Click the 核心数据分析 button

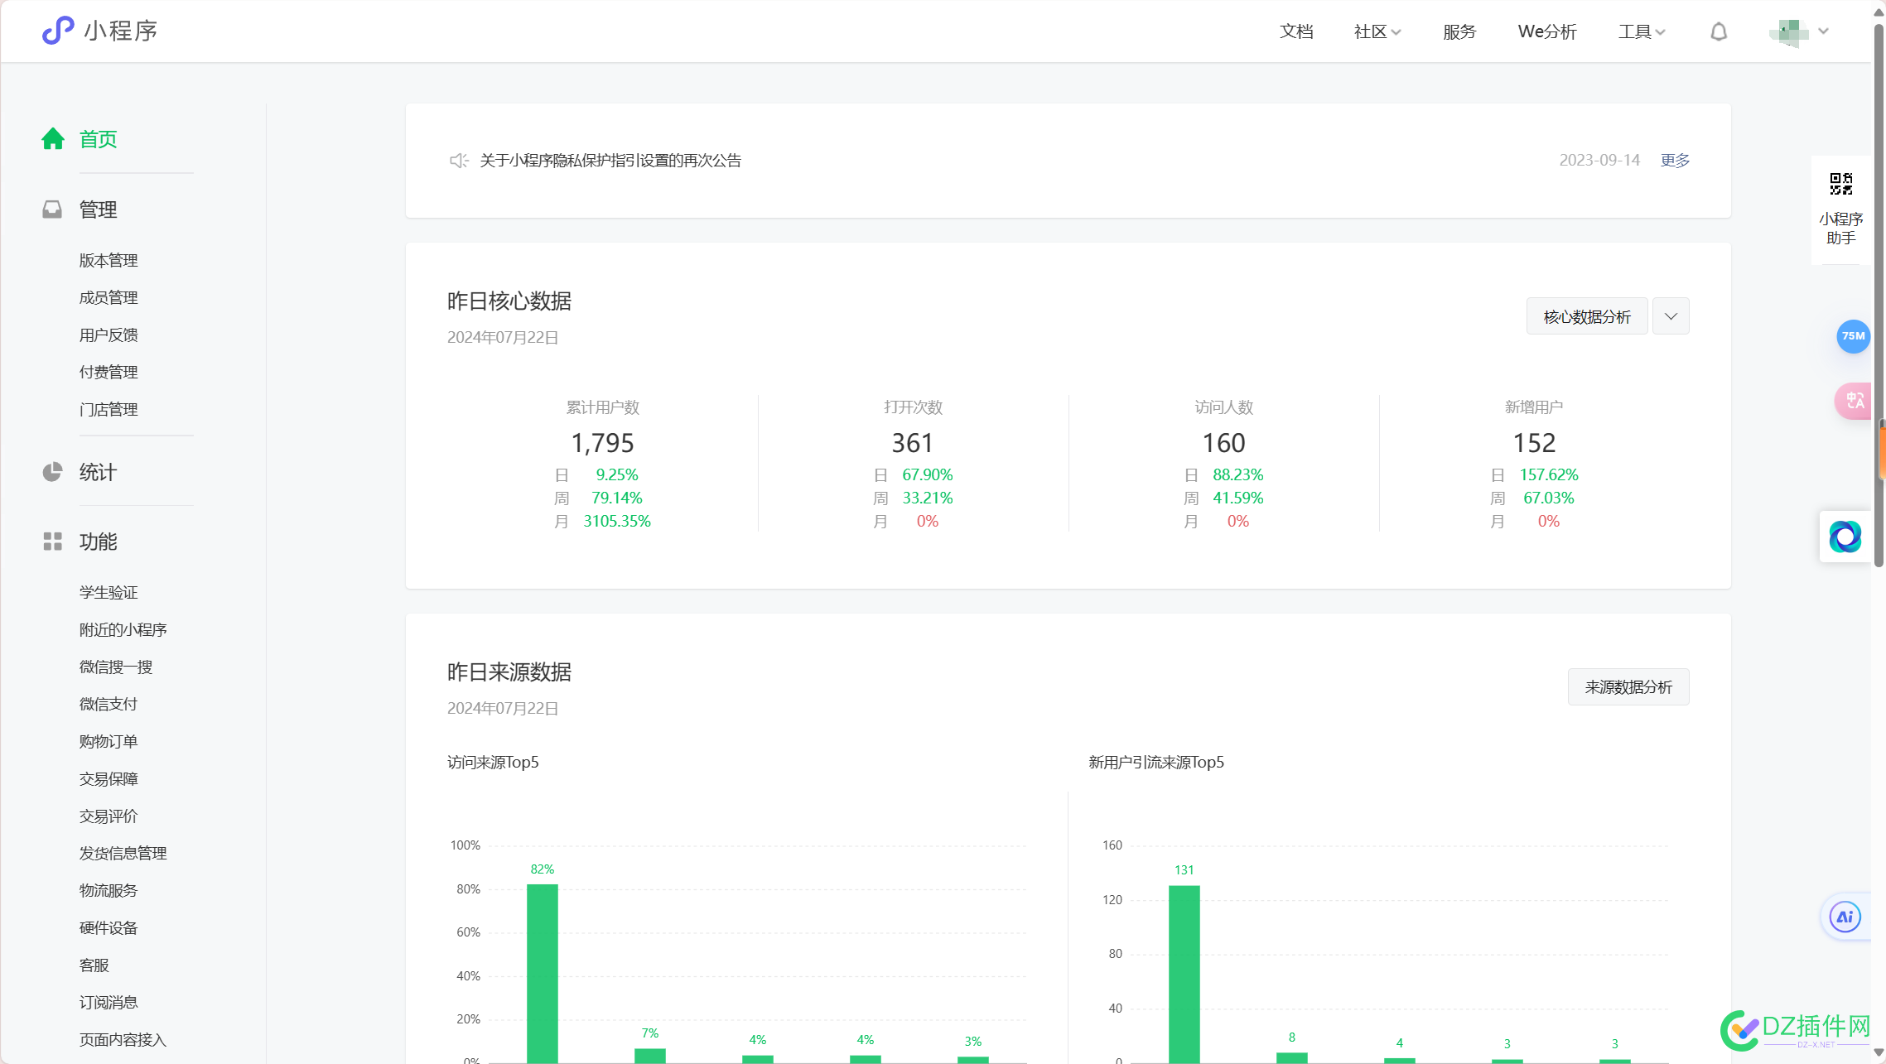[1587, 316]
